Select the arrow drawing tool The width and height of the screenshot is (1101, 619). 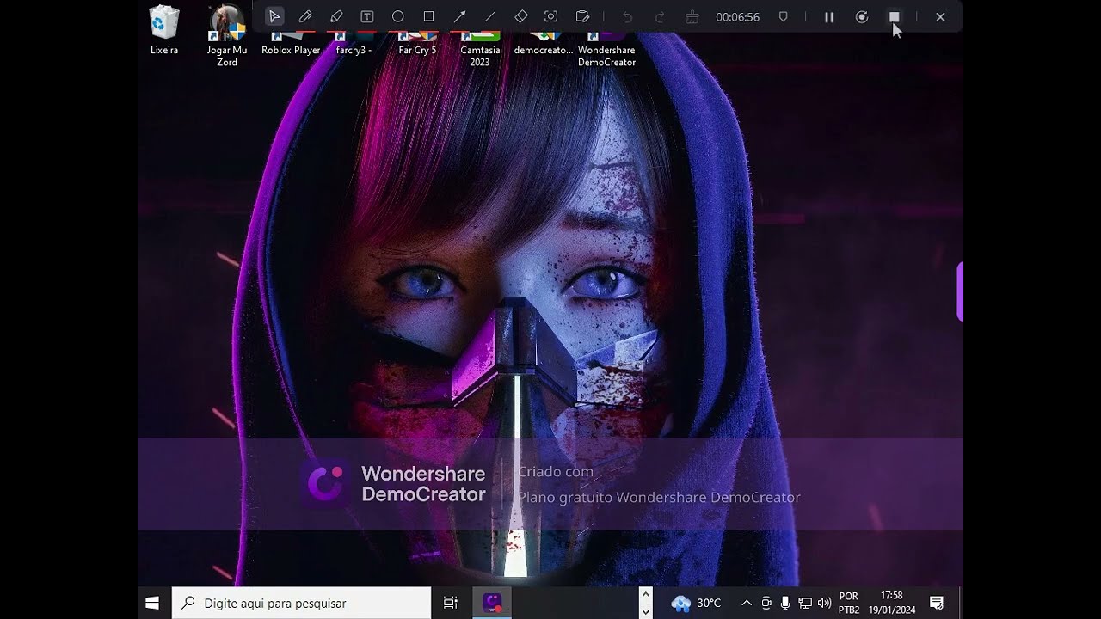[459, 16]
